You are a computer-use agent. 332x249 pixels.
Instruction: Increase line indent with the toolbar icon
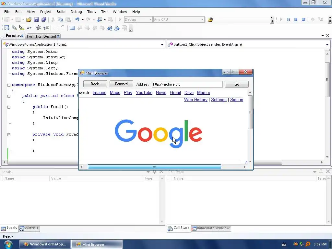[x=46, y=28]
